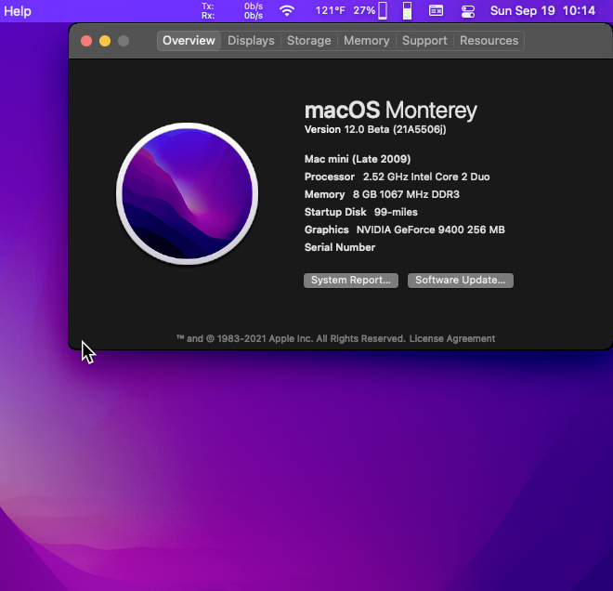
Task: Switch to the Storage tab
Action: [x=309, y=41]
